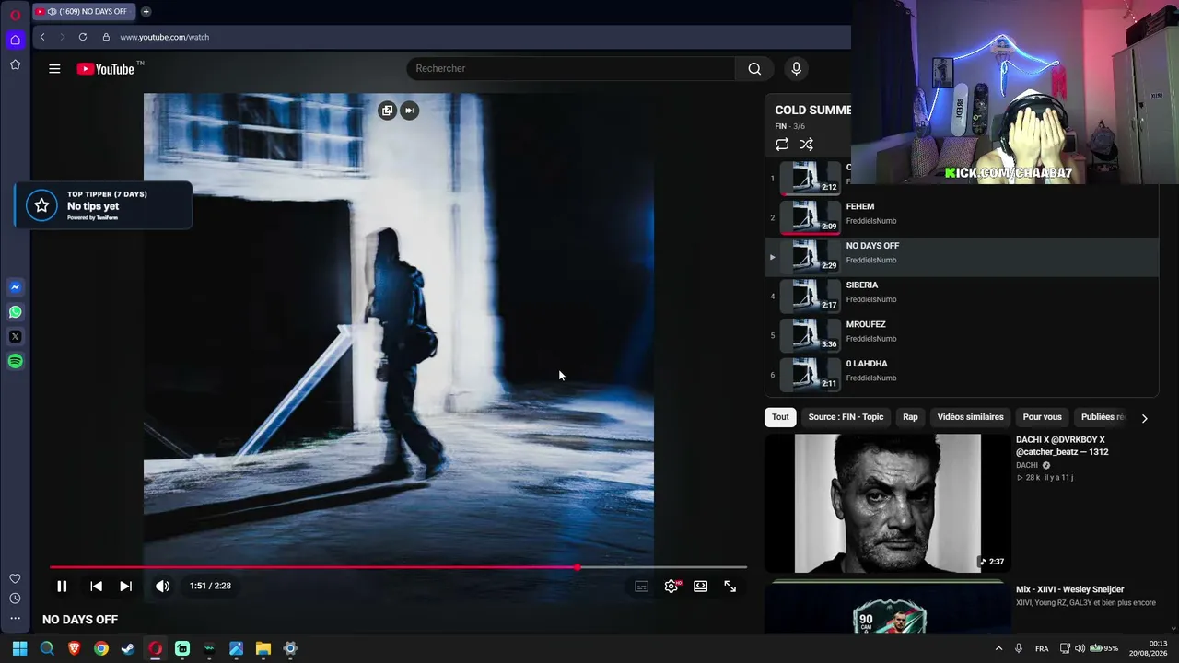Open the player settings gear
The image size is (1179, 663).
pos(671,586)
